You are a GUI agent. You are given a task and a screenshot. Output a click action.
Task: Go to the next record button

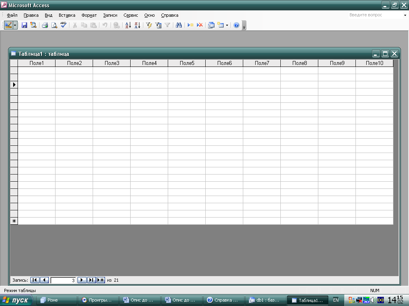pyautogui.click(x=82, y=280)
